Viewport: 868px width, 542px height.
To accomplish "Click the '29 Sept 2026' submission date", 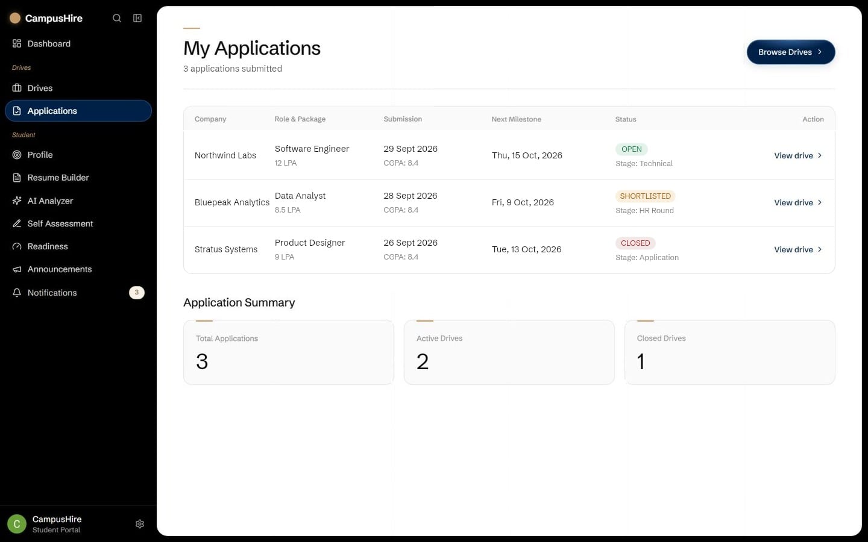I will (410, 149).
